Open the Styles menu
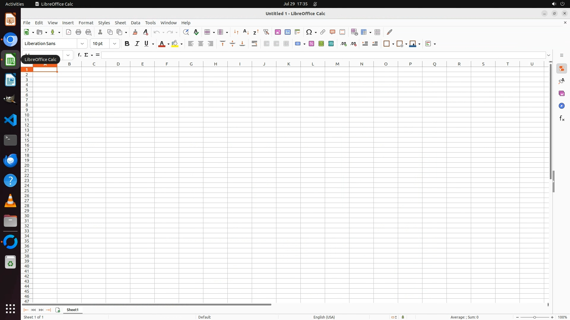 point(104,23)
